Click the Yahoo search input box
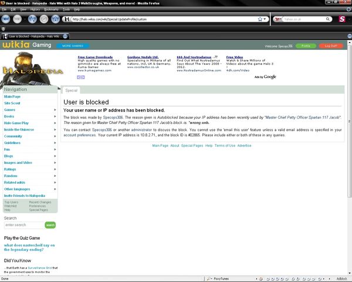Viewport: 352px width, 282px height. pos(304,19)
